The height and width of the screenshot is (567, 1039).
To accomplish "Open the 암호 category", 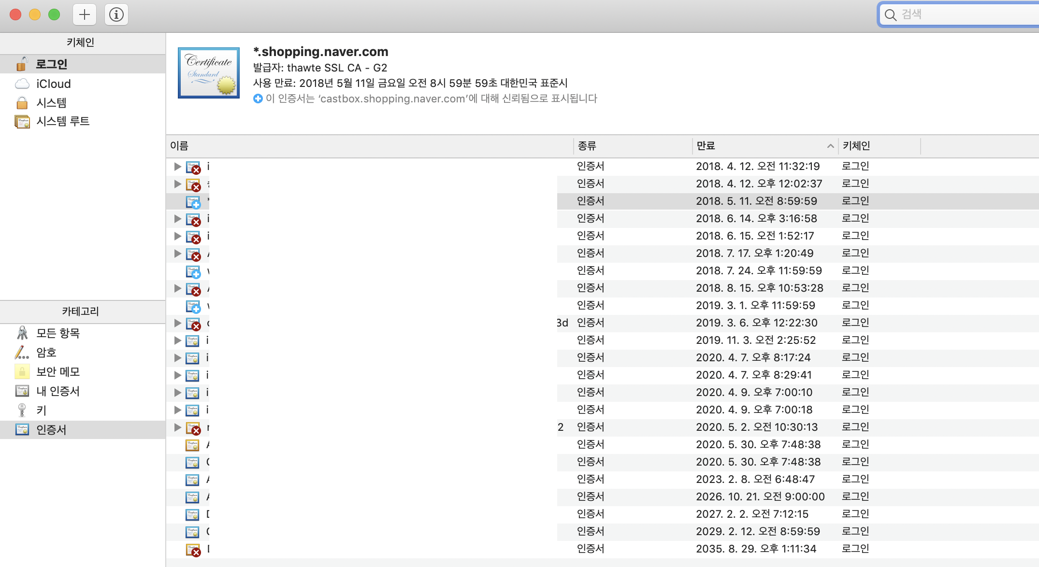I will (46, 353).
